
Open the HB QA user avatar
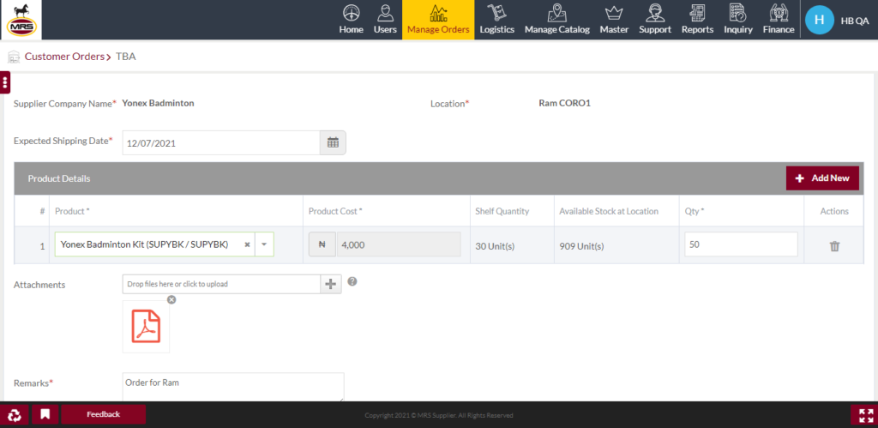[x=819, y=20]
